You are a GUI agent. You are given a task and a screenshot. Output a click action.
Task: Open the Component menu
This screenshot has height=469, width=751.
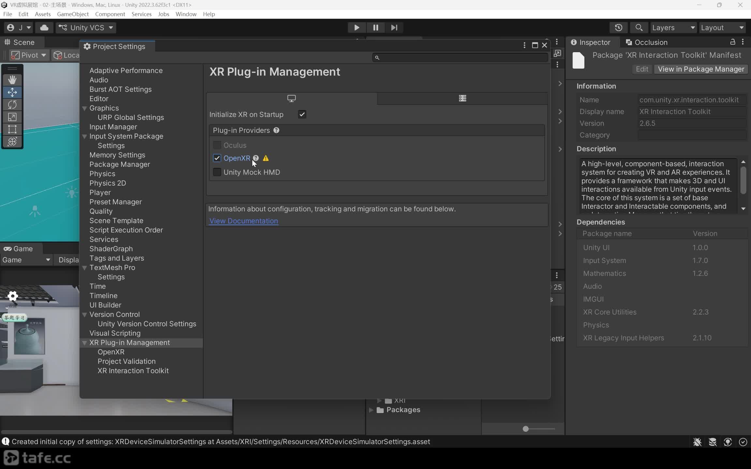[110, 14]
